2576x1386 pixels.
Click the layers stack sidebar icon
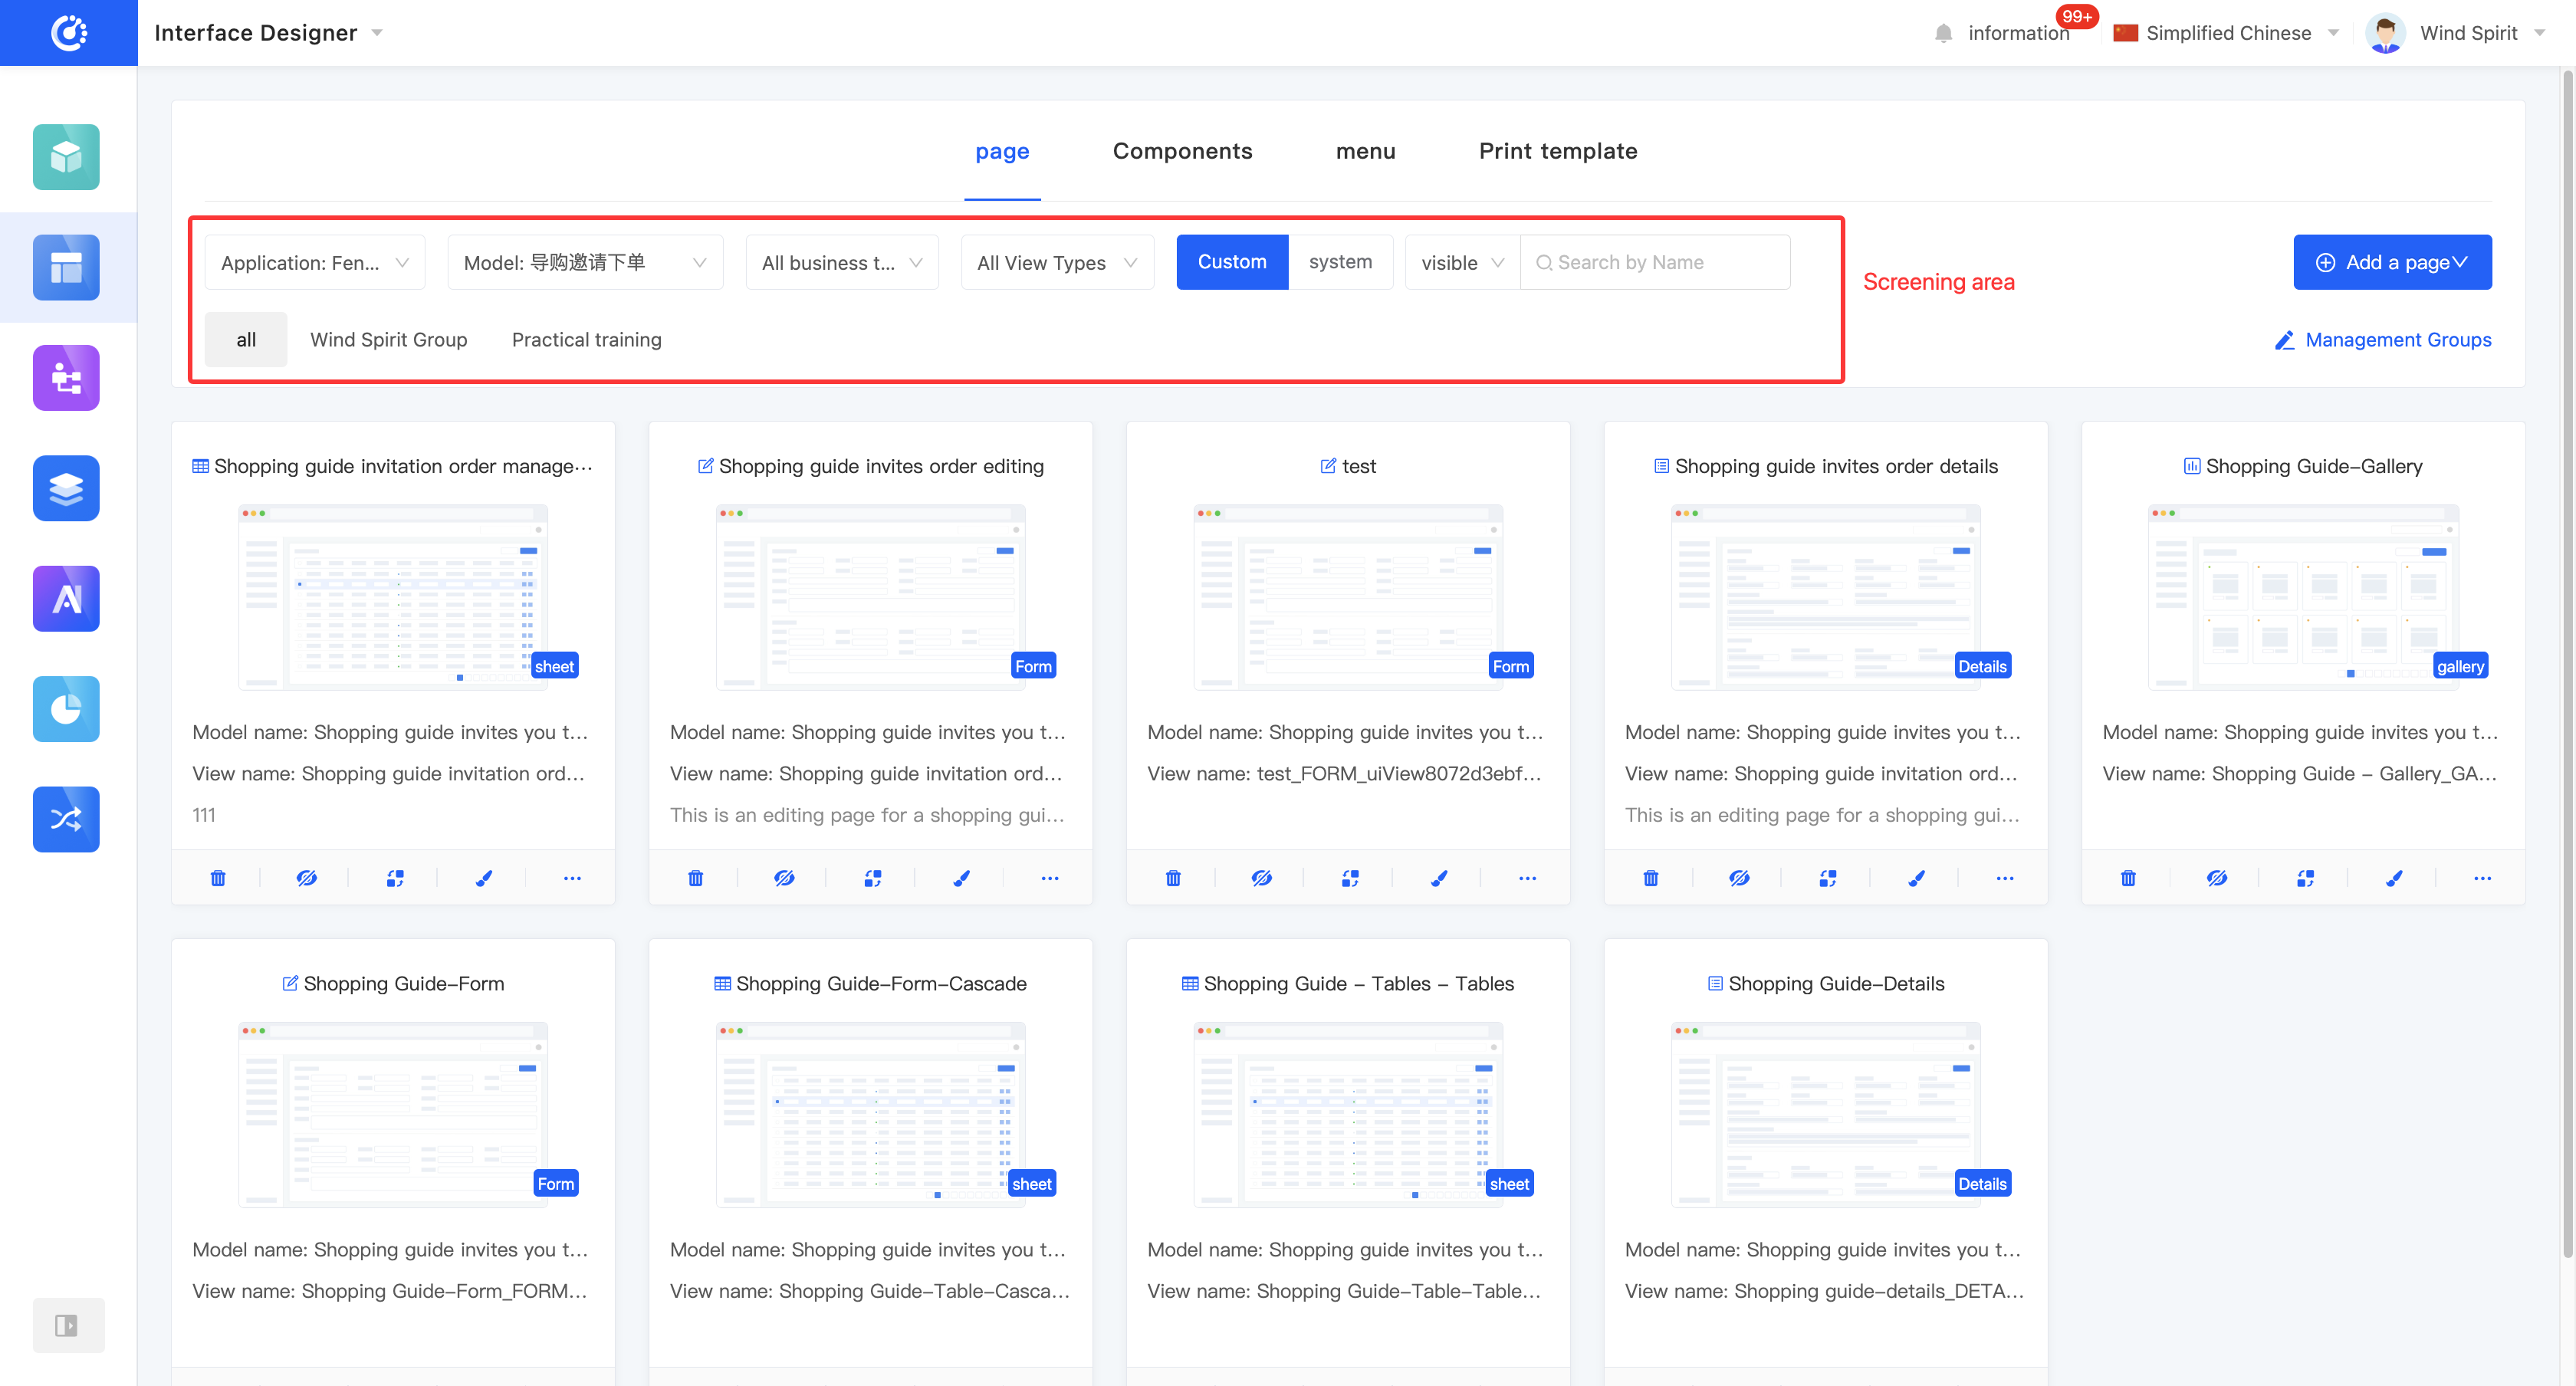click(x=66, y=488)
